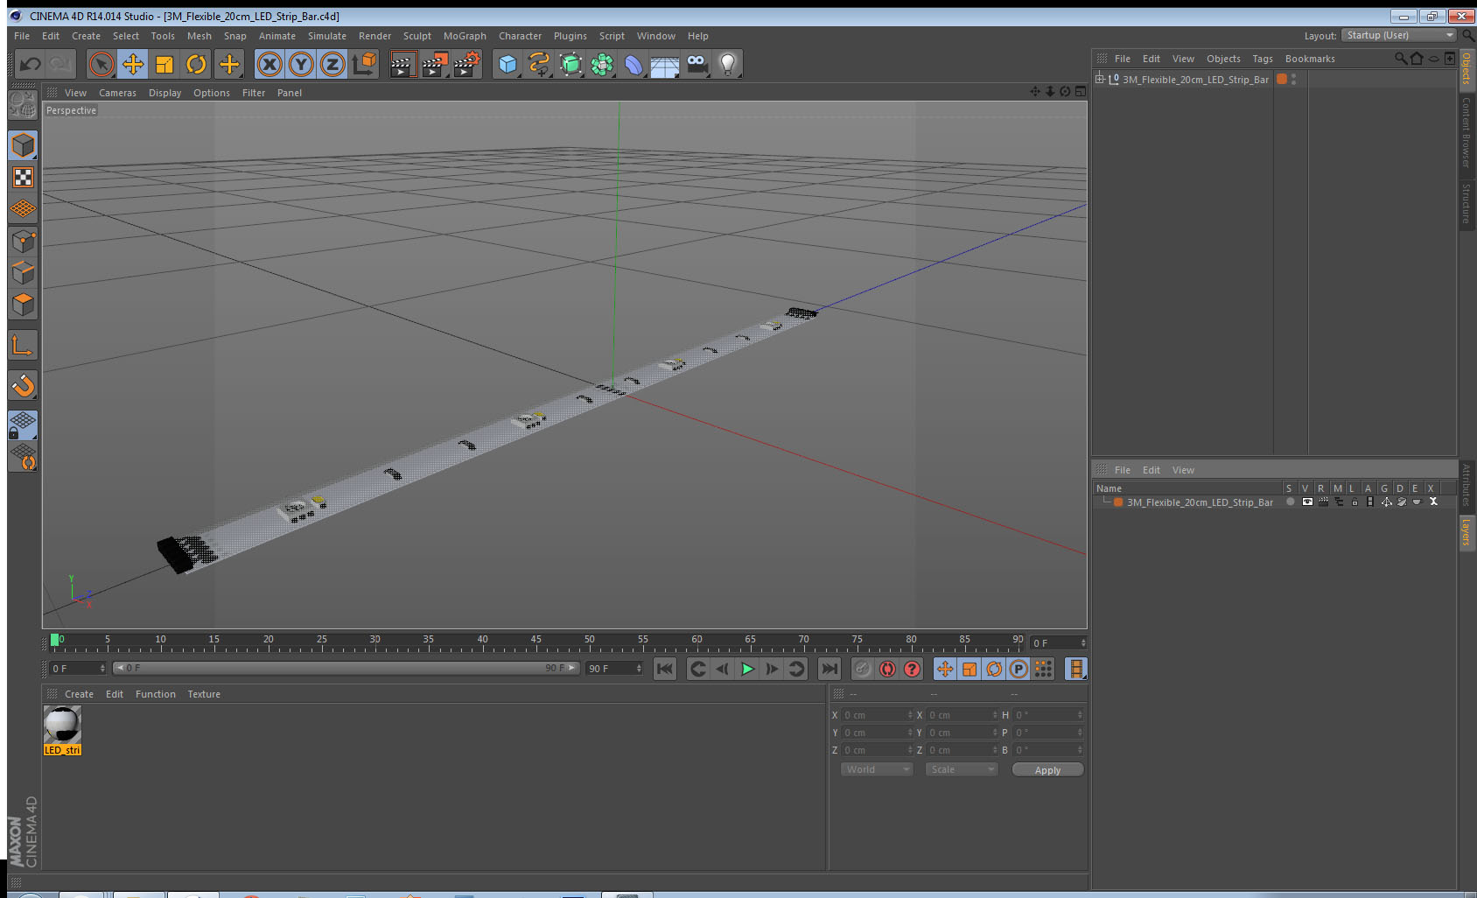Toggle Y axis lock
Viewport: 1477px width, 898px height.
(x=301, y=64)
